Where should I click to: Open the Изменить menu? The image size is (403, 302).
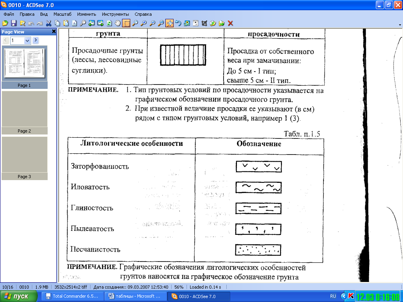pos(87,14)
